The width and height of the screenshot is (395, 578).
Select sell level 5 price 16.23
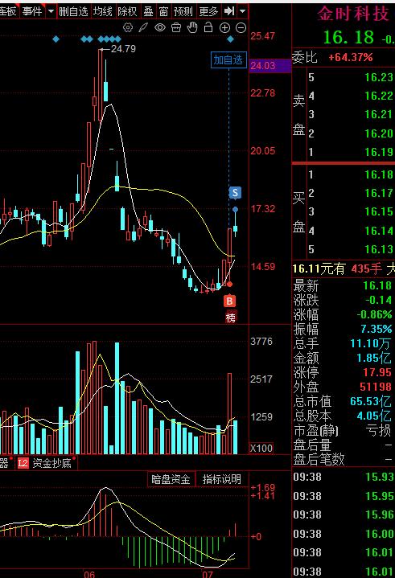click(x=379, y=77)
